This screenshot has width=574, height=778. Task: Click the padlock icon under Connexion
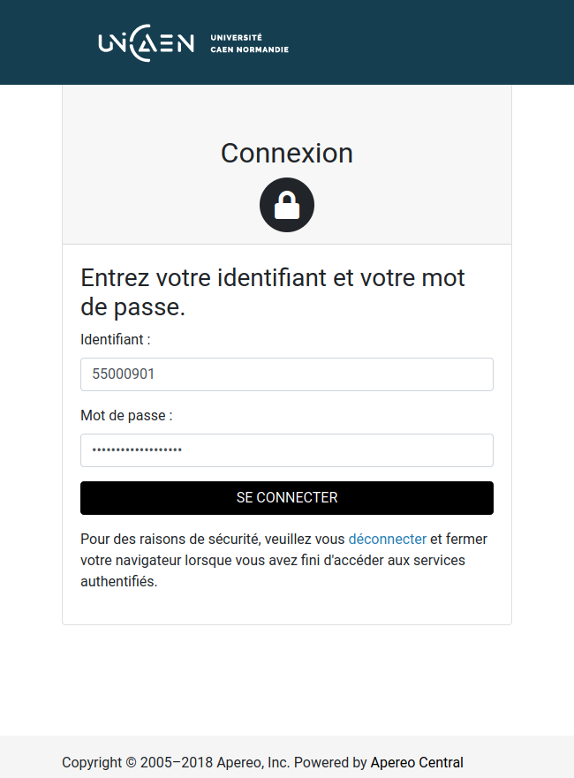287,205
